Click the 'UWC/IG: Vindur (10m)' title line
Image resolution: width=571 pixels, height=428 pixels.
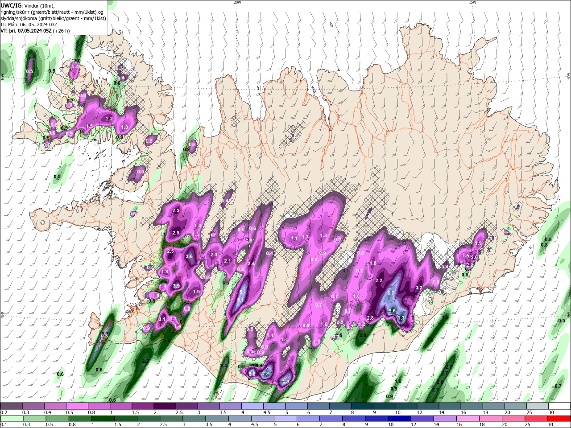pos(27,5)
